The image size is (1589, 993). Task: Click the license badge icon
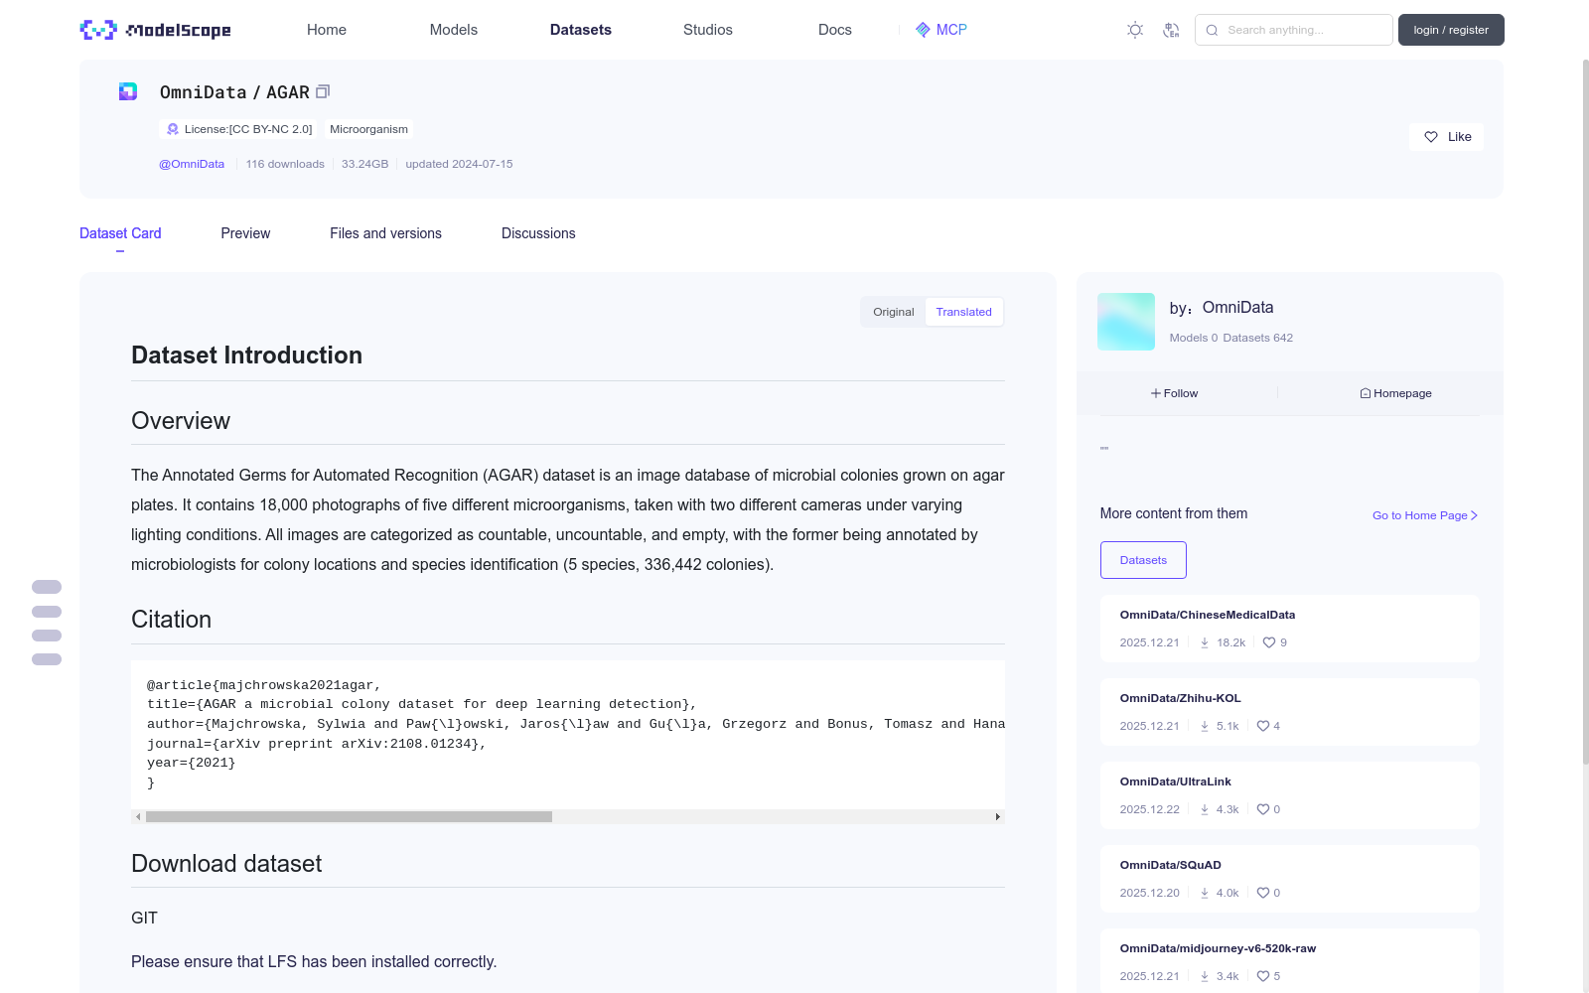point(173,129)
